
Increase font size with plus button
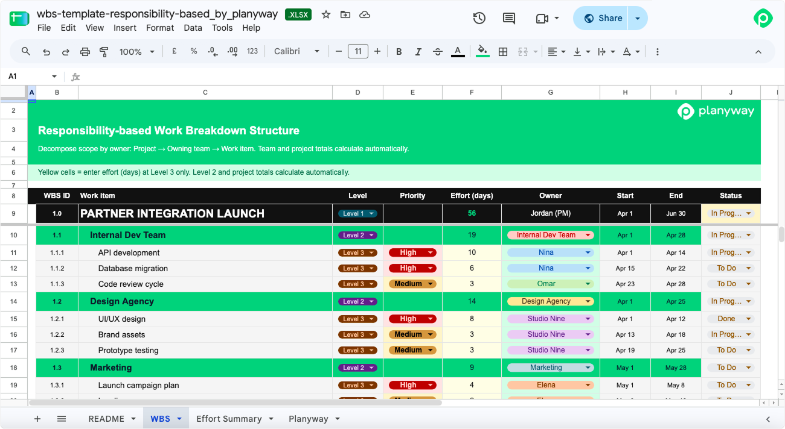pyautogui.click(x=377, y=52)
